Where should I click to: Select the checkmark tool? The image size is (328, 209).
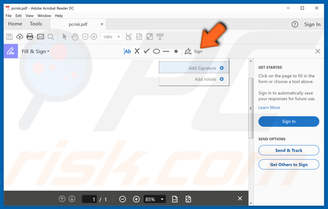pos(147,51)
